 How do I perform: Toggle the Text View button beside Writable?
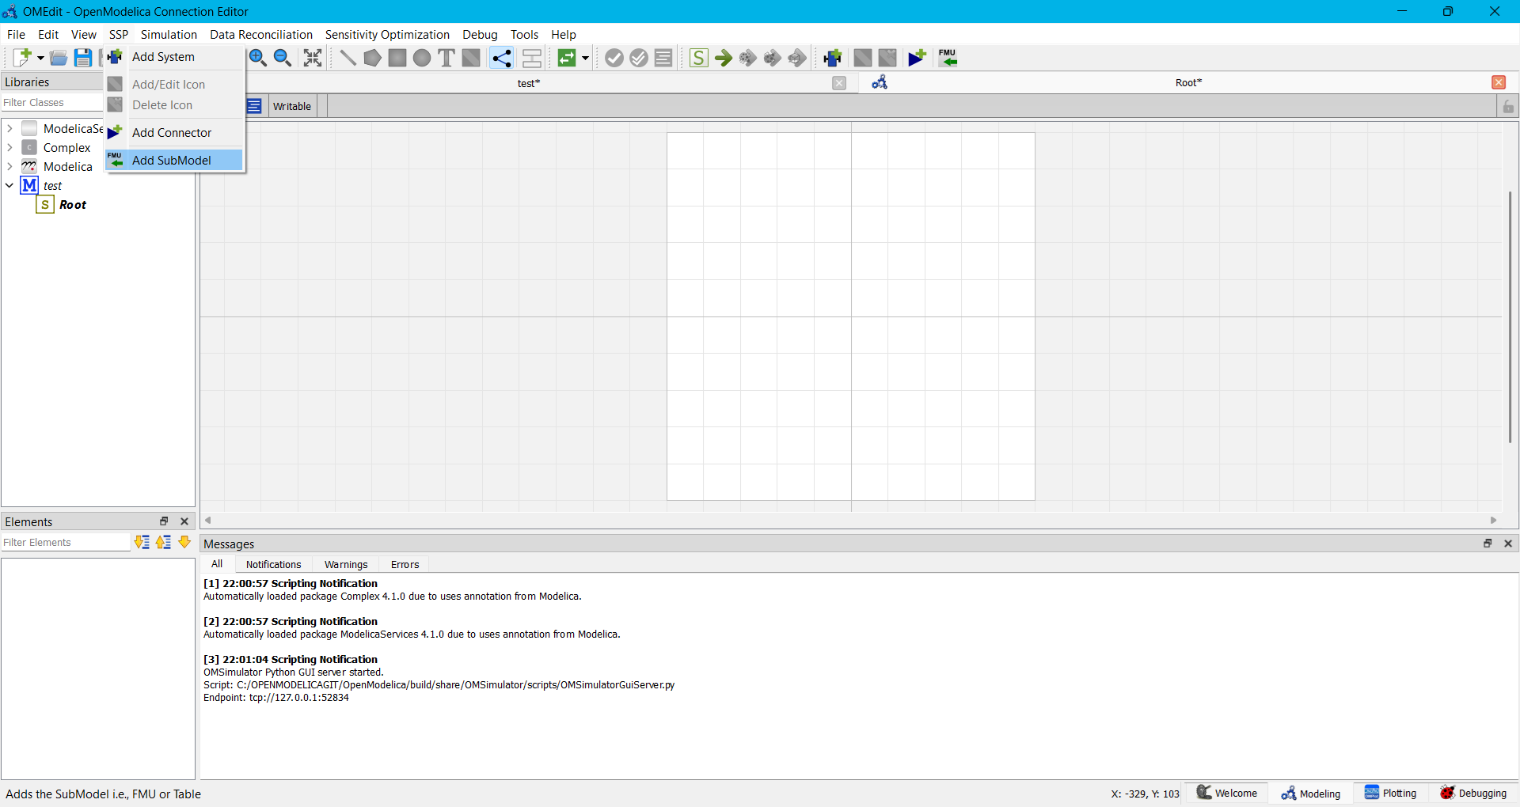[254, 106]
